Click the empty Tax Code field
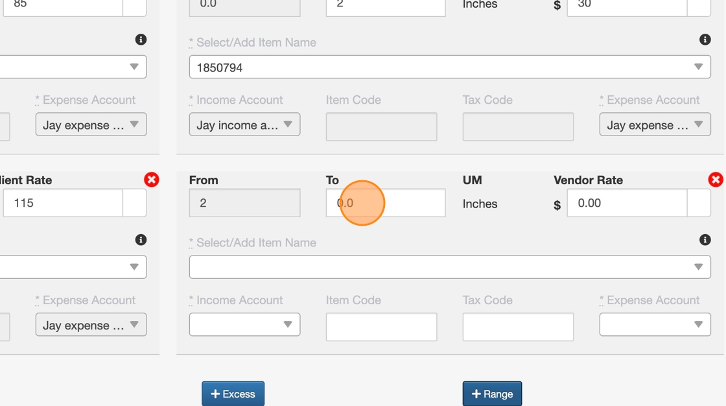Viewport: 726px width, 406px height. pos(518,327)
